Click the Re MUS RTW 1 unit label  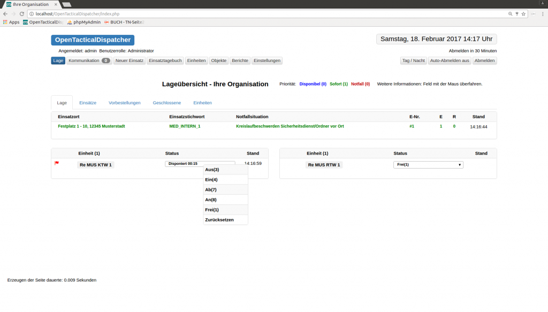point(324,165)
